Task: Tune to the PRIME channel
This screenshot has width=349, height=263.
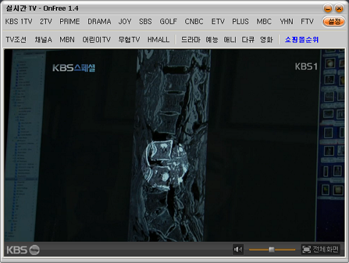Action: (70, 21)
